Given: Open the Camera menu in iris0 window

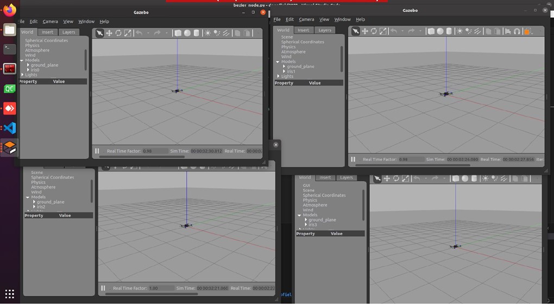Looking at the screenshot, I should 50,22.
